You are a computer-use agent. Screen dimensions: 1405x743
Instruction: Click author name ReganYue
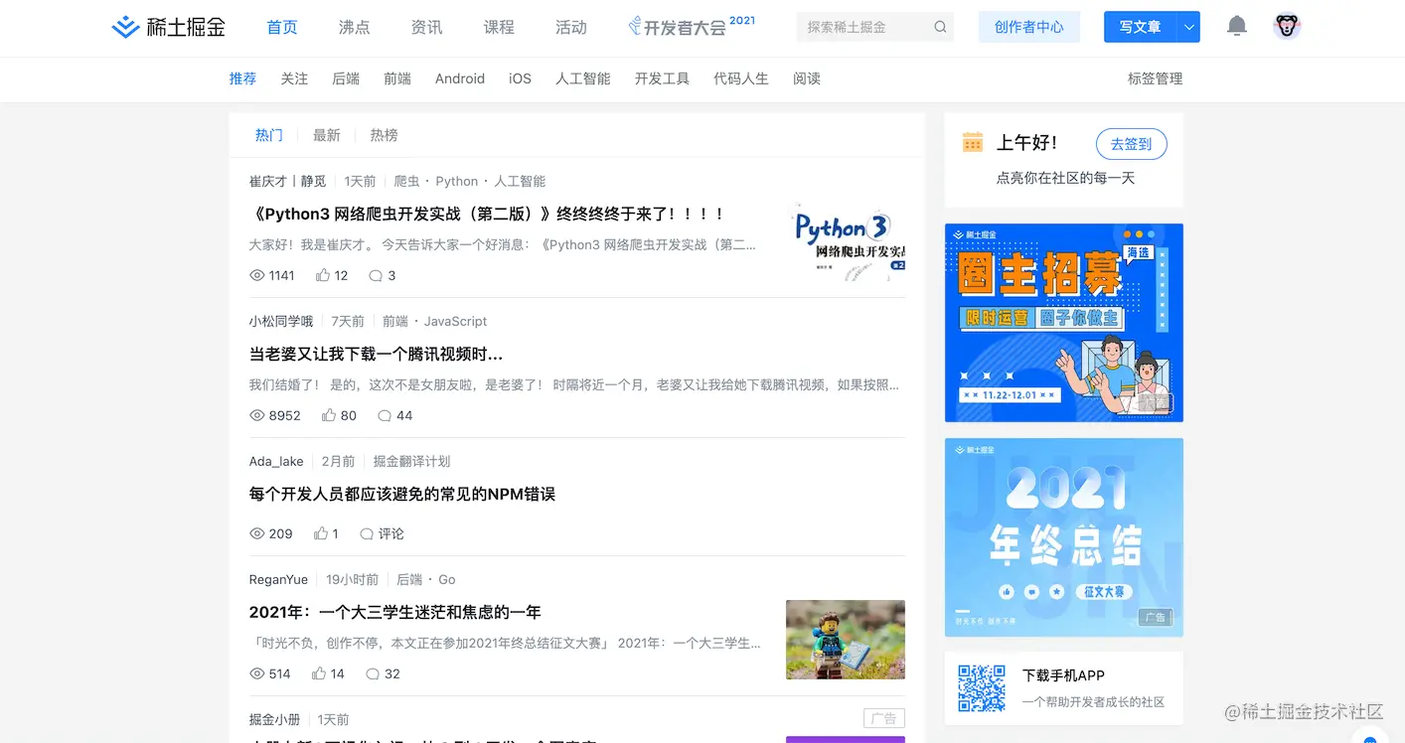point(278,579)
